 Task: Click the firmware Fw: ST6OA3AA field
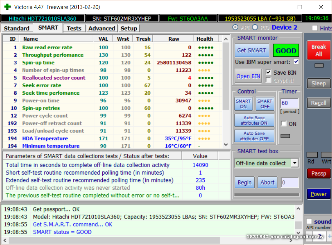click(188, 19)
